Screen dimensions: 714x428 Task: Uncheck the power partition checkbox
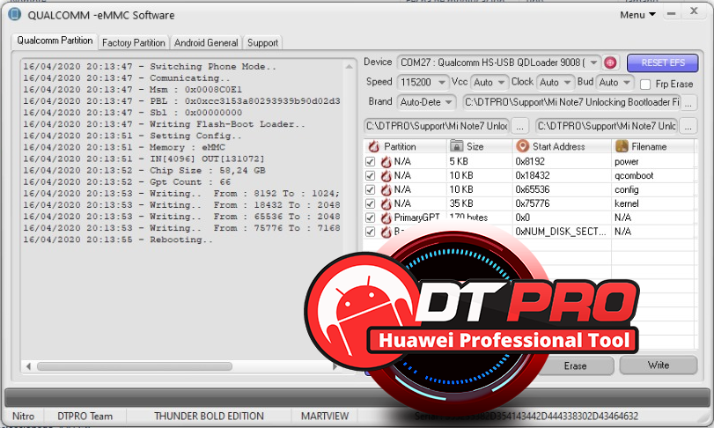[370, 162]
